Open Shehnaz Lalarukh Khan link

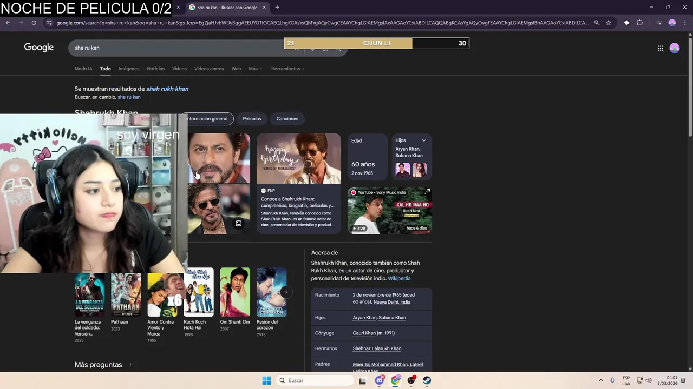tap(377, 348)
